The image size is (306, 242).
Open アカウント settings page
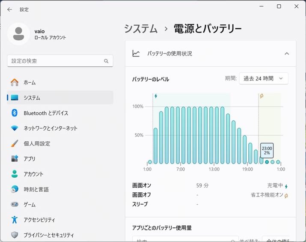[33, 174]
